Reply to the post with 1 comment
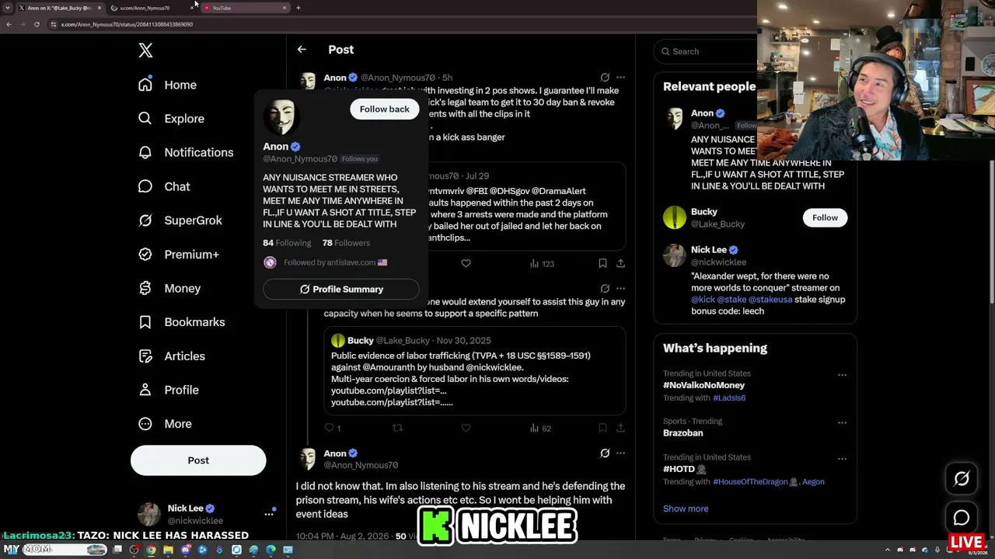This screenshot has height=559, width=995. point(332,428)
